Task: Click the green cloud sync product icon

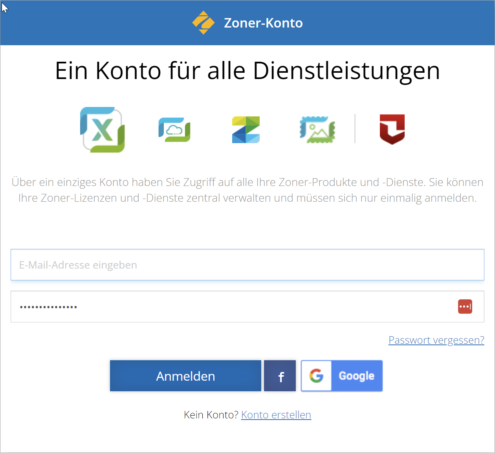Action: (174, 129)
